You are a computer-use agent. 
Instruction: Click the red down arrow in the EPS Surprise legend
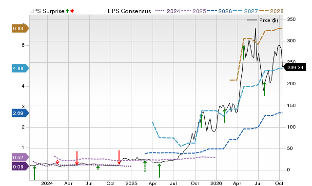click(x=72, y=11)
